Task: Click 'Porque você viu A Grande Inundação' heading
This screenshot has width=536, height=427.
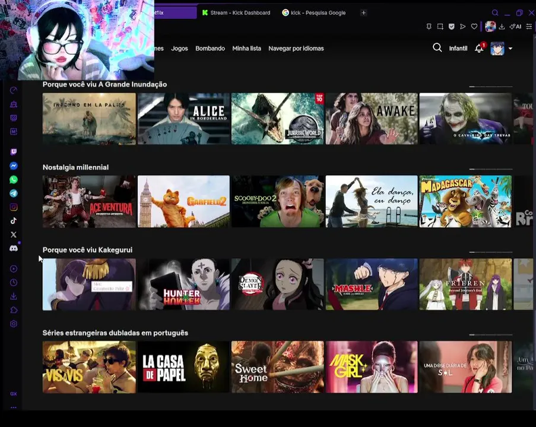Action: [104, 84]
